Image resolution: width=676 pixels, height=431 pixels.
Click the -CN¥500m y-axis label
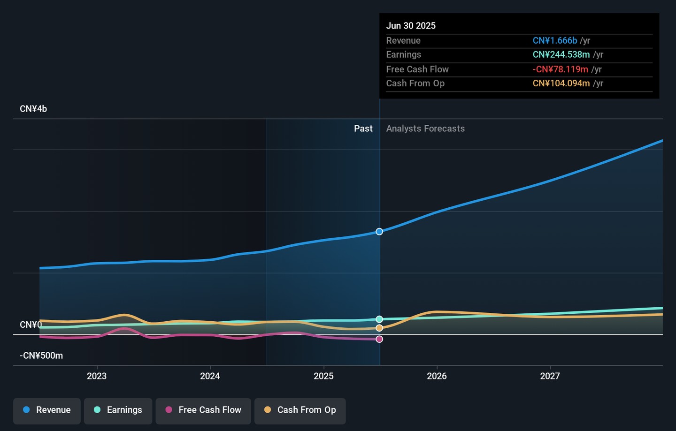41,355
